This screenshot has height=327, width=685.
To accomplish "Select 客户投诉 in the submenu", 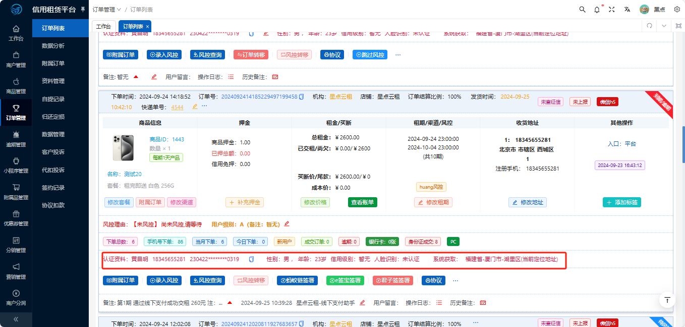I will (x=53, y=152).
